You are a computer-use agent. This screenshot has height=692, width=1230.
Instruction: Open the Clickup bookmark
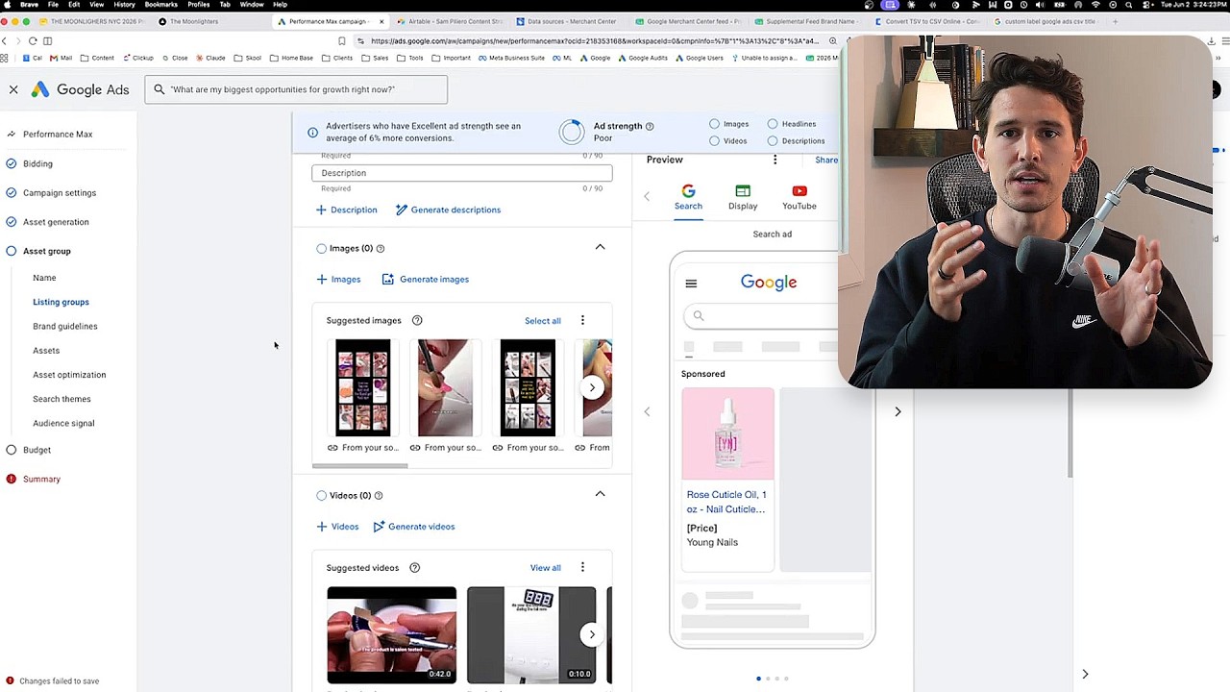(x=137, y=58)
